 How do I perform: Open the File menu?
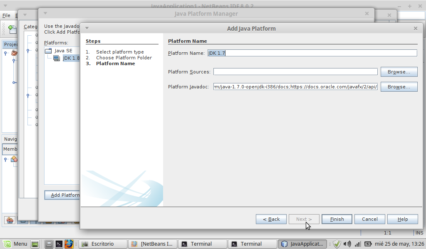click(x=6, y=15)
